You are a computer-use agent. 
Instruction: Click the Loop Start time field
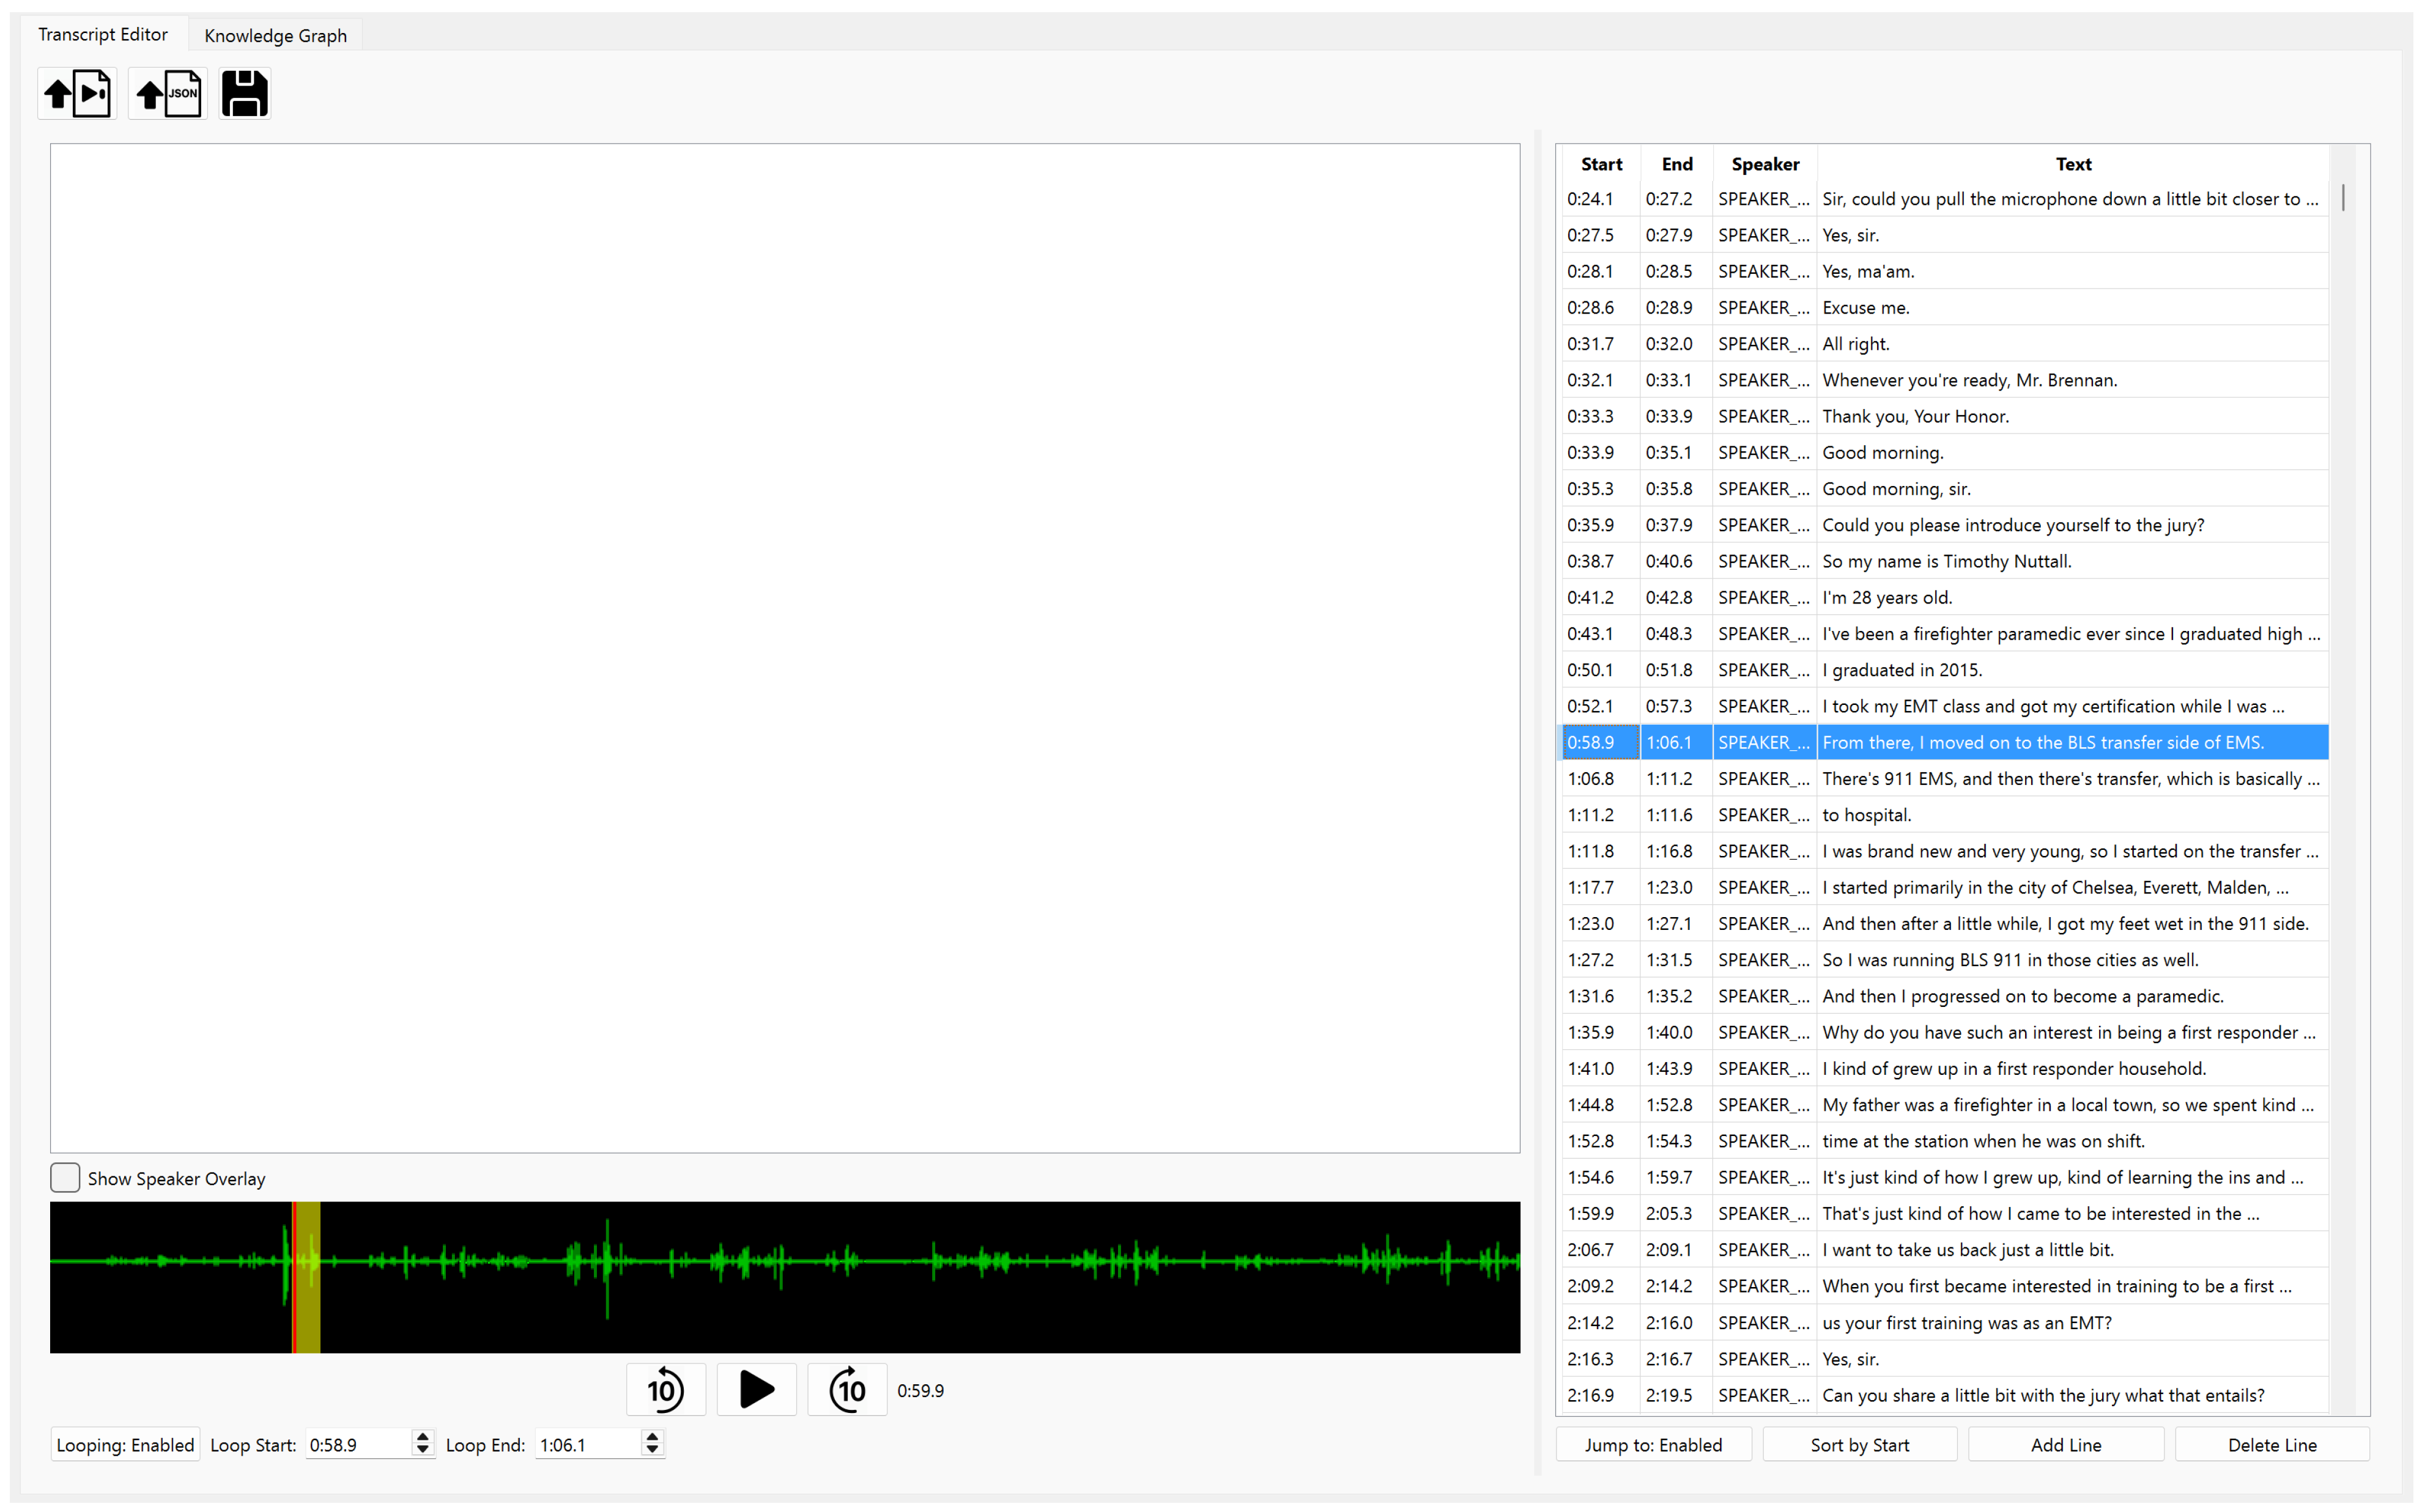click(356, 1444)
